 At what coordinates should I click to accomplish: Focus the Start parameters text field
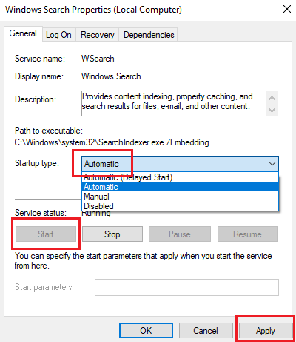pos(186,287)
